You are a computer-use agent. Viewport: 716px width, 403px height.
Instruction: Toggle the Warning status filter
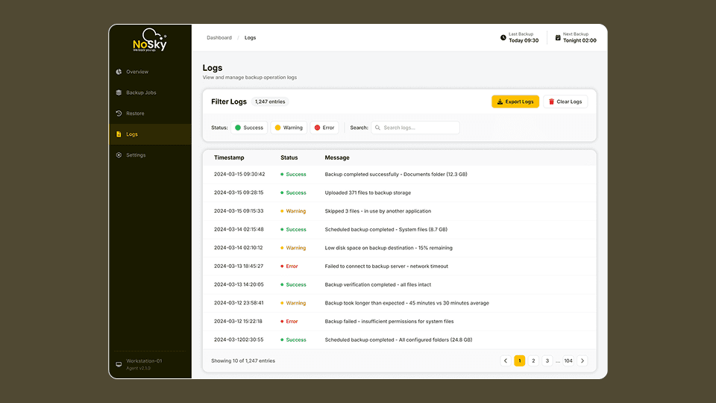[x=289, y=128]
